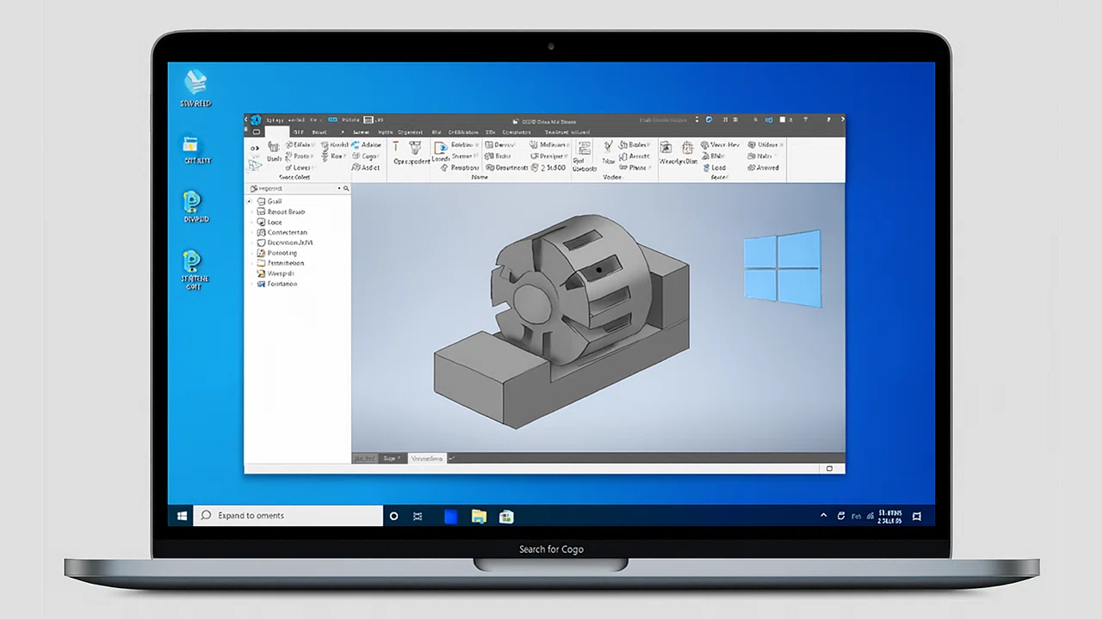1102x619 pixels.
Task: Open the circular Cortana taskbar icon
Action: point(393,516)
